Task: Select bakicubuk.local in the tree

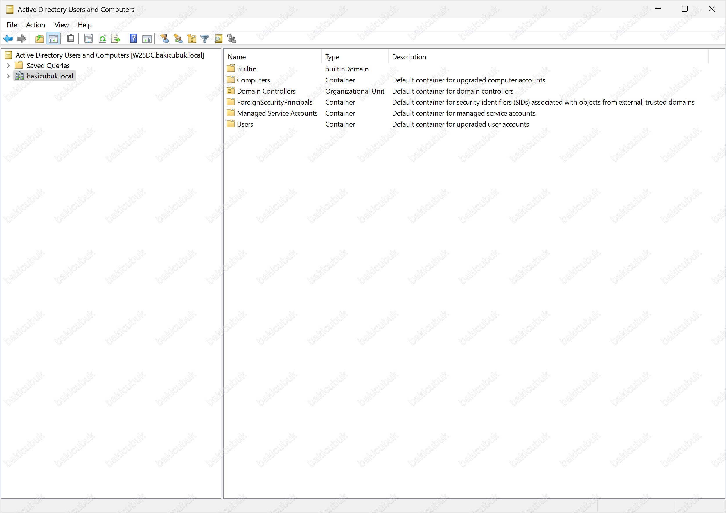Action: point(50,76)
